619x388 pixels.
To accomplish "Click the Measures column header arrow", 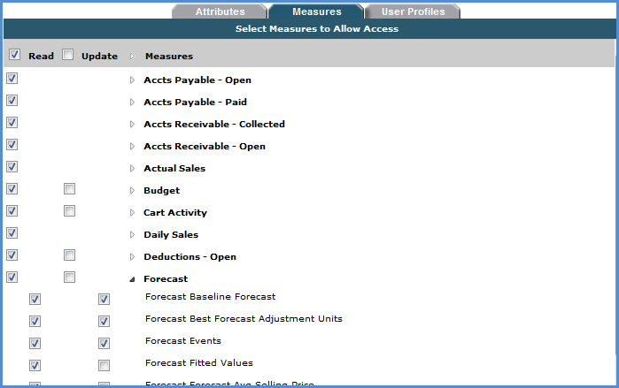I will (x=133, y=57).
